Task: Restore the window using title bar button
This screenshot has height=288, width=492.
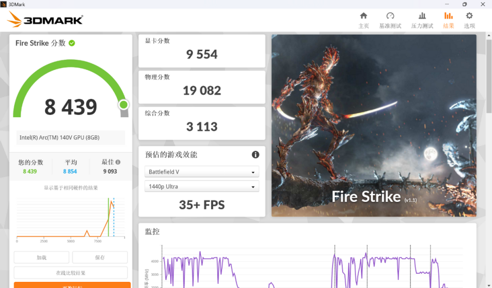Action: point(465,4)
